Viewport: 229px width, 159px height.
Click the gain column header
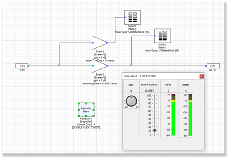pos(131,85)
